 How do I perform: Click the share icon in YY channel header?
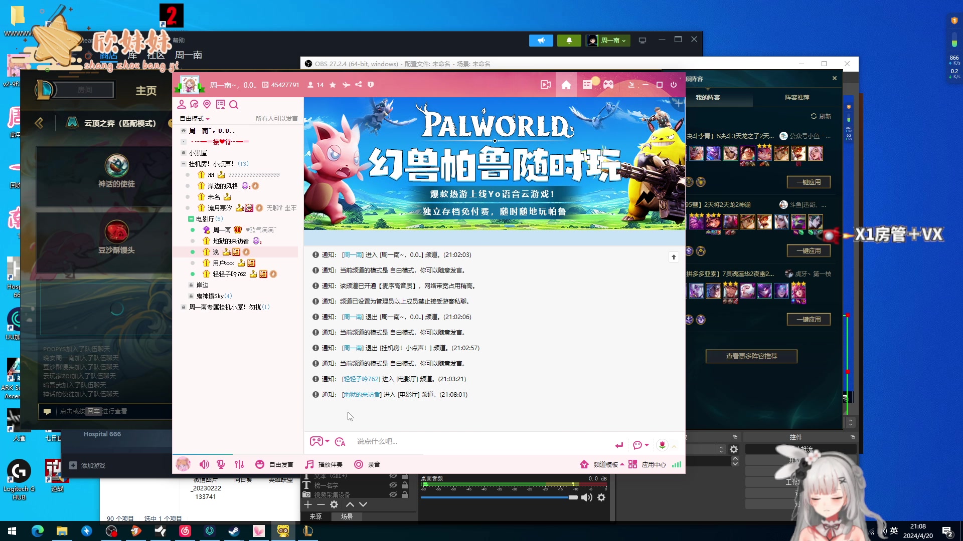pos(358,85)
